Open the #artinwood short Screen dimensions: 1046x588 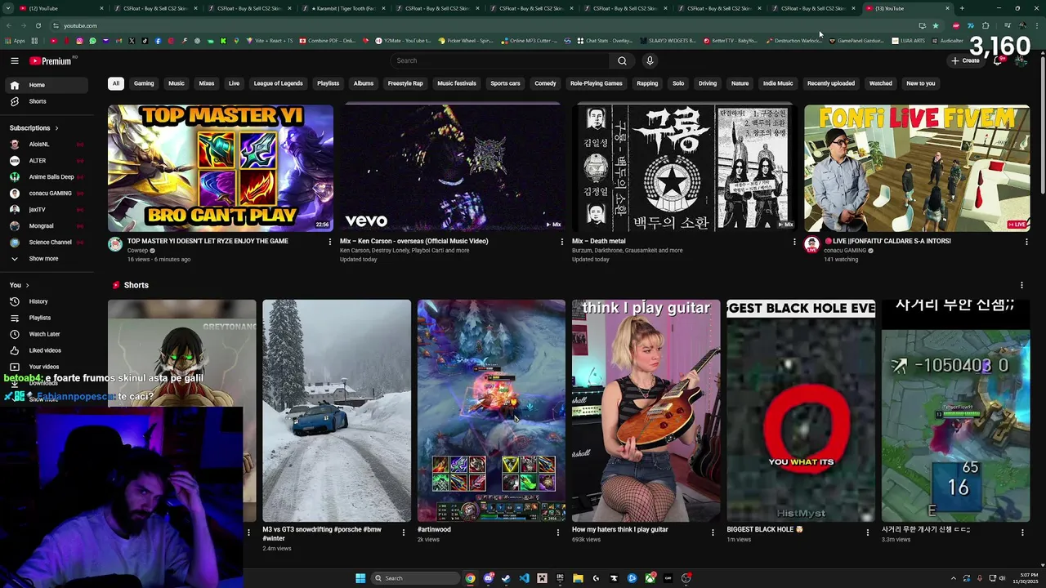point(491,411)
